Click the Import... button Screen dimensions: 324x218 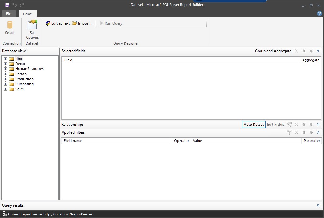[x=82, y=23]
